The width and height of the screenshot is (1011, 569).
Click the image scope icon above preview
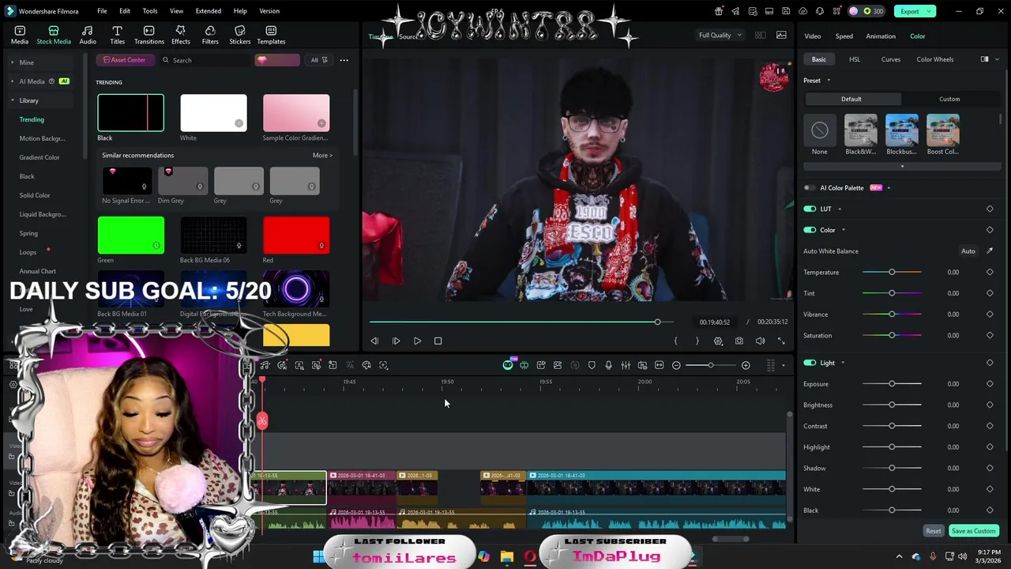pos(781,35)
